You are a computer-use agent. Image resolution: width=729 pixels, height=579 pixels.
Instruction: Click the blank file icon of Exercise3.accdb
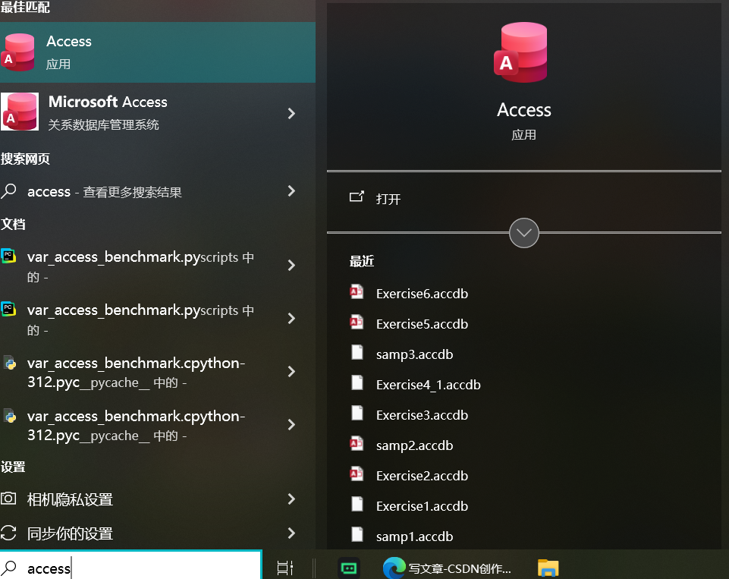[x=357, y=413]
